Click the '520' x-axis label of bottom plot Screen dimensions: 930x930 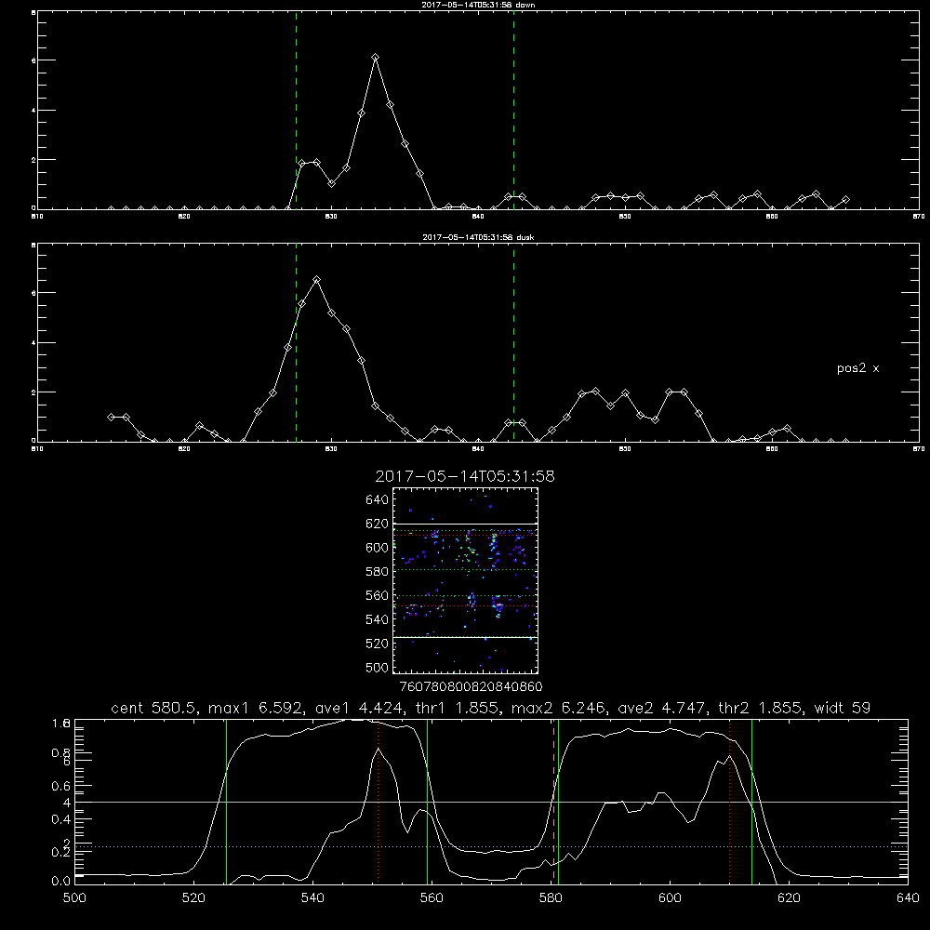(193, 898)
